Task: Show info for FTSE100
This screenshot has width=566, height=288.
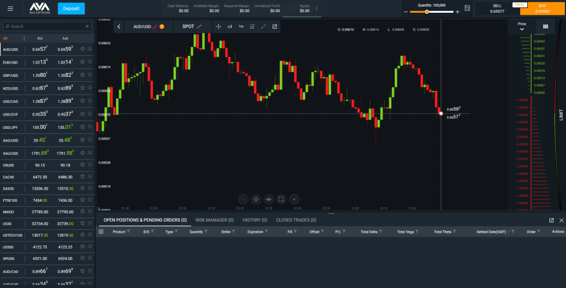Action: (90, 200)
